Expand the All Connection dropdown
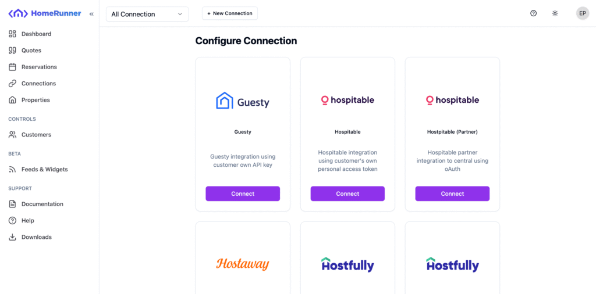 click(x=147, y=14)
